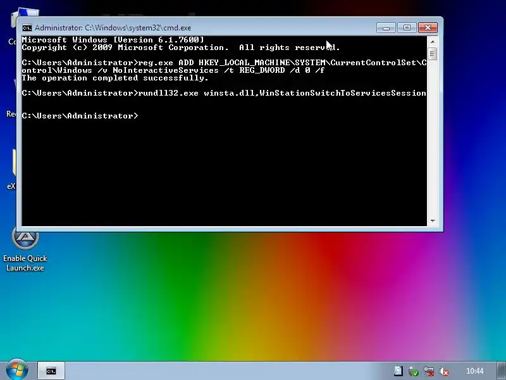Screen dimensions: 506x380
Task: Click the Show desktop strip on the taskbar
Action: [501, 370]
